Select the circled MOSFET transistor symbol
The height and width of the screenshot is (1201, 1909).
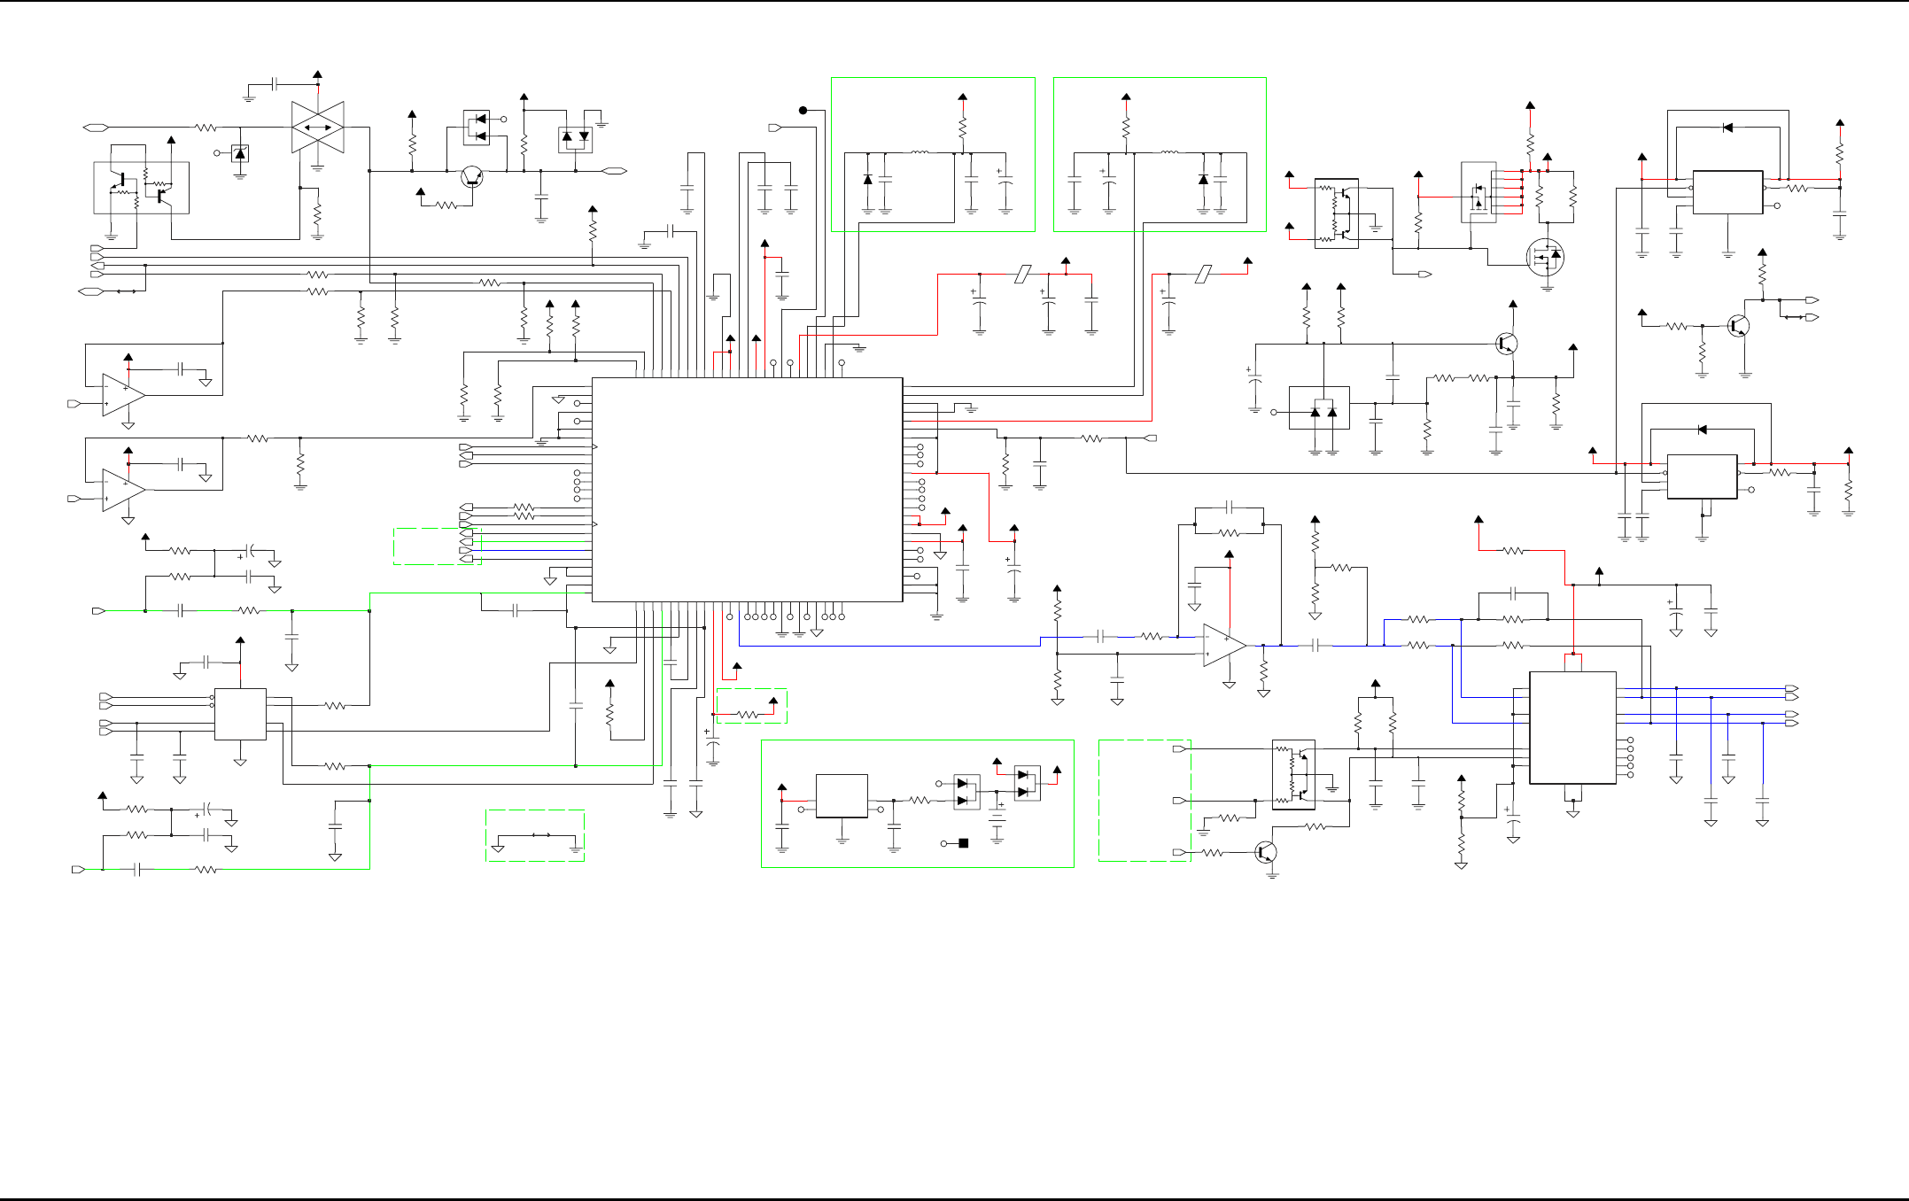coord(1545,257)
